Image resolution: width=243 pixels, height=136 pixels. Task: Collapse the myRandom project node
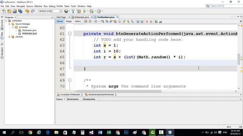tap(6, 21)
